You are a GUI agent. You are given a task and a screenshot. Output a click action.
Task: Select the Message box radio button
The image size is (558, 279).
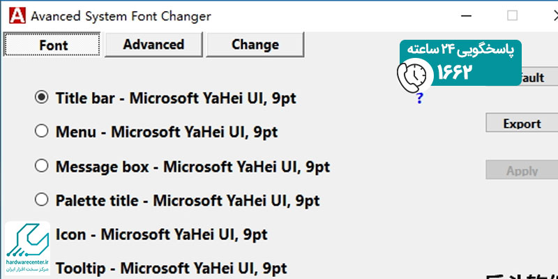[x=42, y=165]
